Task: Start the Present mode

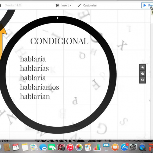Action: [x=147, y=5]
